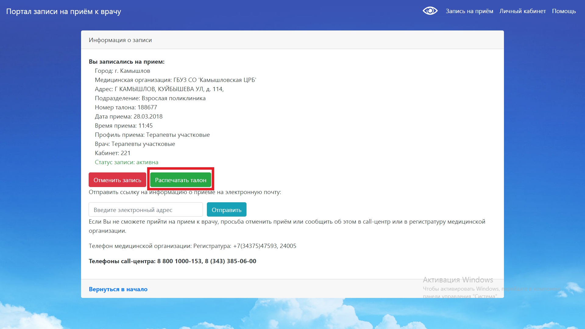Click the Отправить button
585x329 pixels.
click(x=226, y=210)
